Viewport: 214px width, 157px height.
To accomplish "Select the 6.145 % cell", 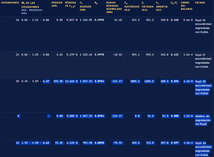I will point(72,143).
